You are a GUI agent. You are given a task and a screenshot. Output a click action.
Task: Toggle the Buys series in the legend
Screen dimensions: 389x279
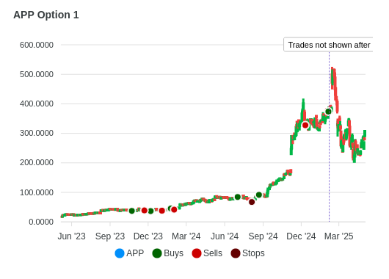point(167,253)
